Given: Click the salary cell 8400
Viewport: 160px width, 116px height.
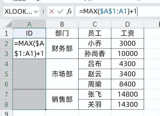Looking at the screenshot, I should [x=127, y=84].
